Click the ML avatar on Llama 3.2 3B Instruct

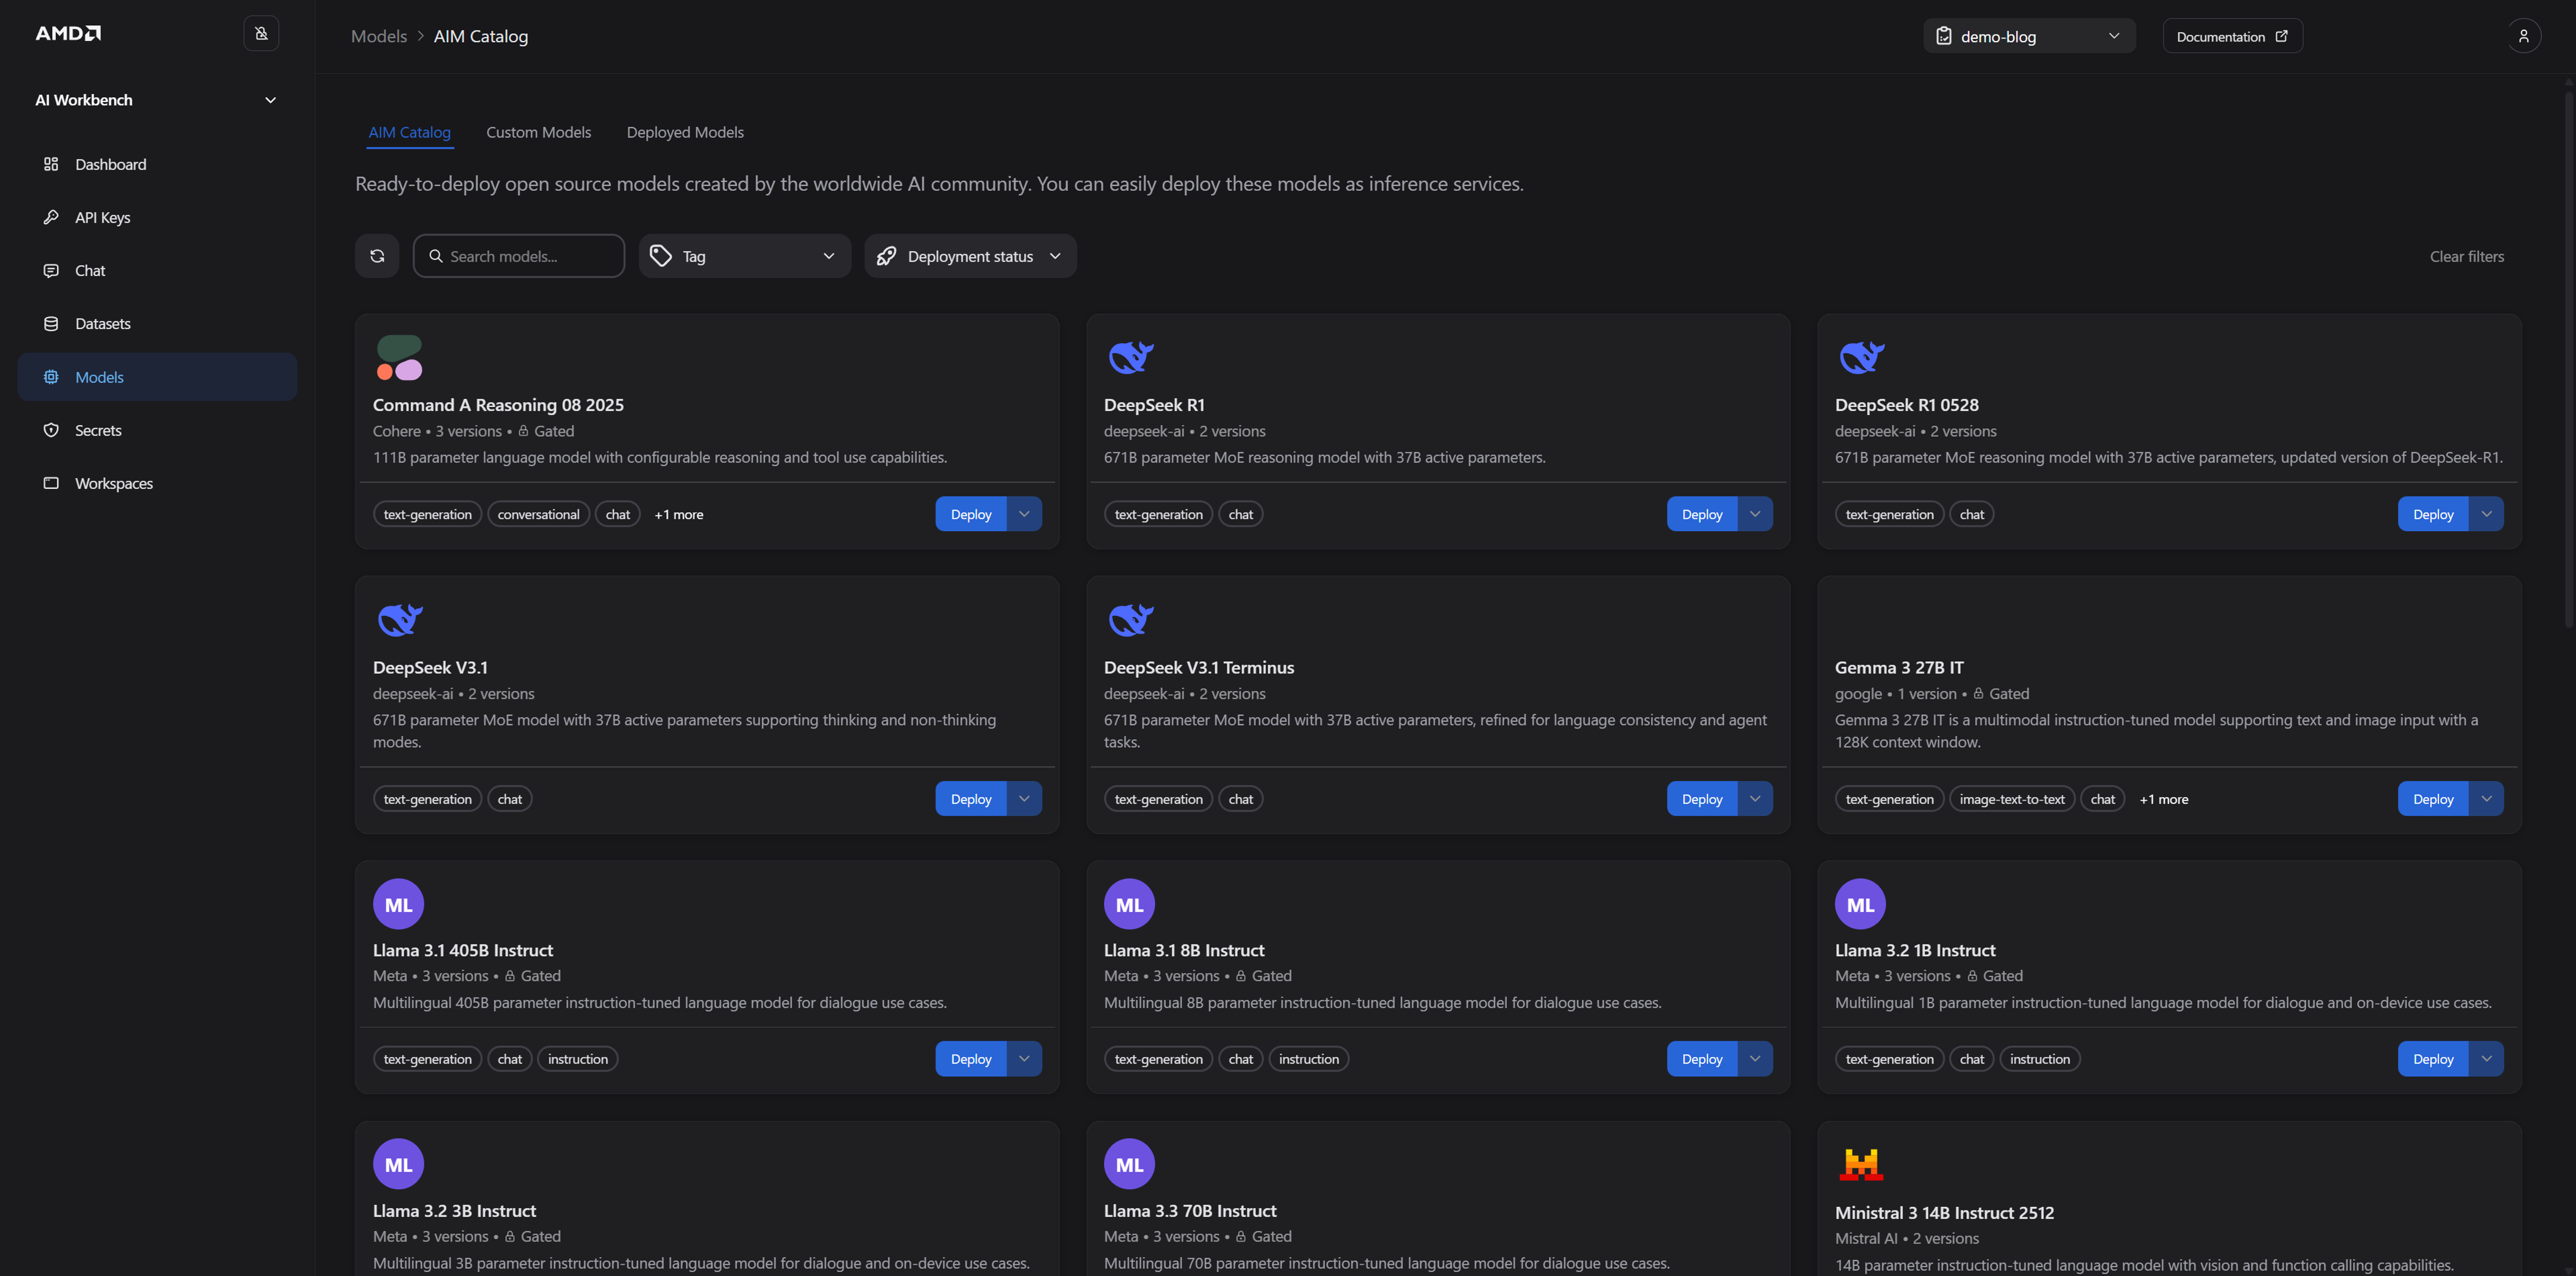pyautogui.click(x=398, y=1164)
